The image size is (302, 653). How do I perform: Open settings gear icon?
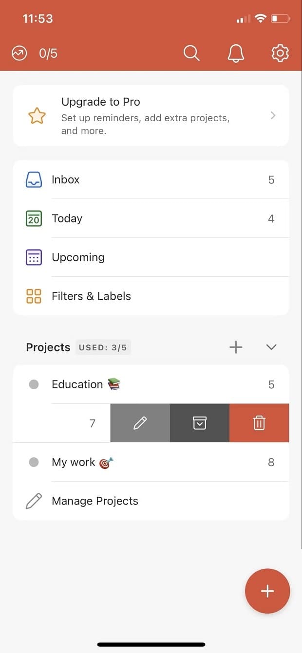(280, 53)
